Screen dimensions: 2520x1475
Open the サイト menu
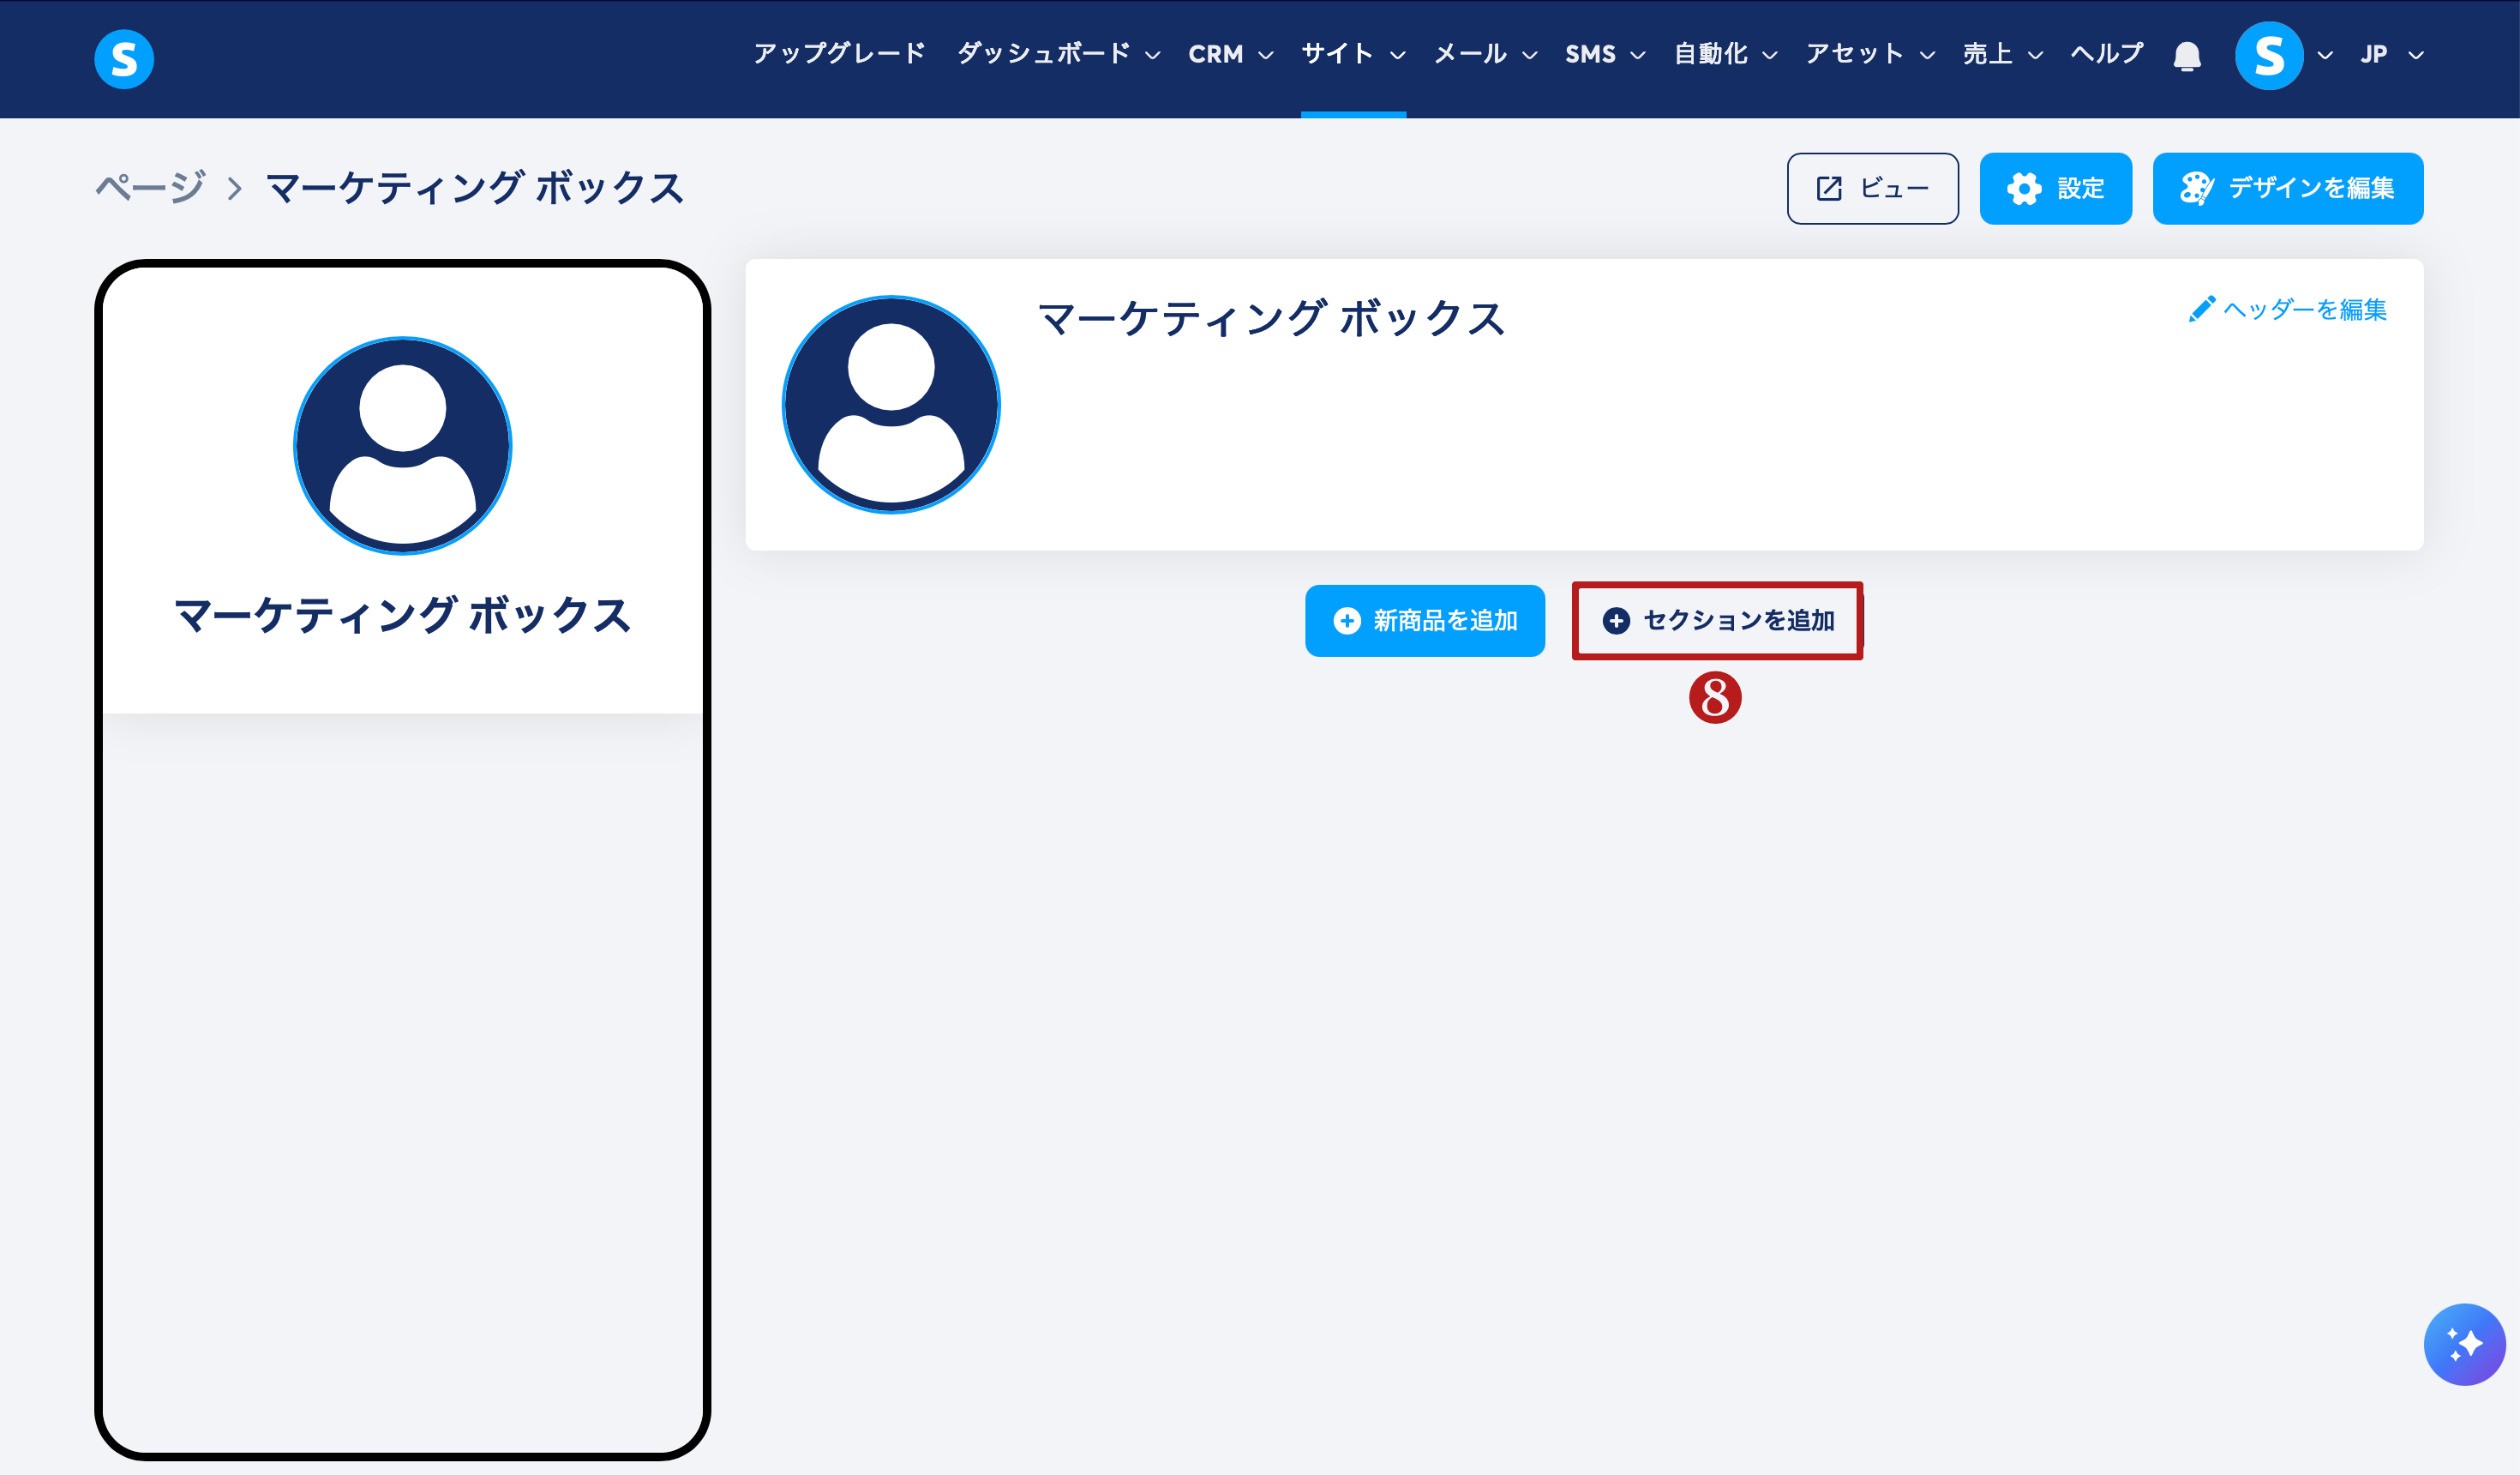coord(1352,54)
